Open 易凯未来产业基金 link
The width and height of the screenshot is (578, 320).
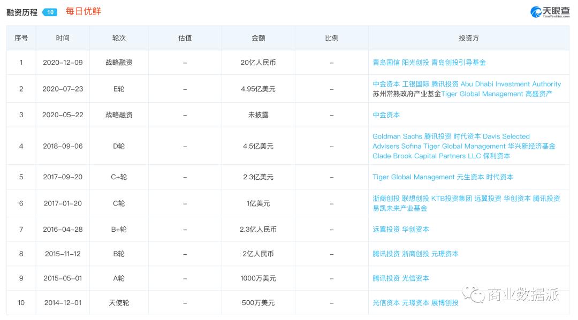click(x=400, y=208)
